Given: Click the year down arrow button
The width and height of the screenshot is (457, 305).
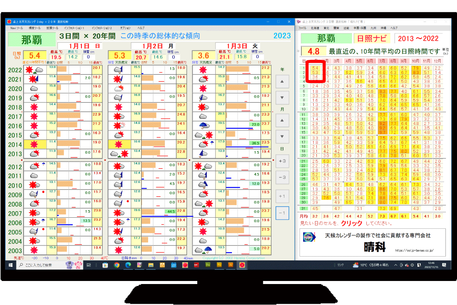Looking at the screenshot, I should click(x=282, y=98).
